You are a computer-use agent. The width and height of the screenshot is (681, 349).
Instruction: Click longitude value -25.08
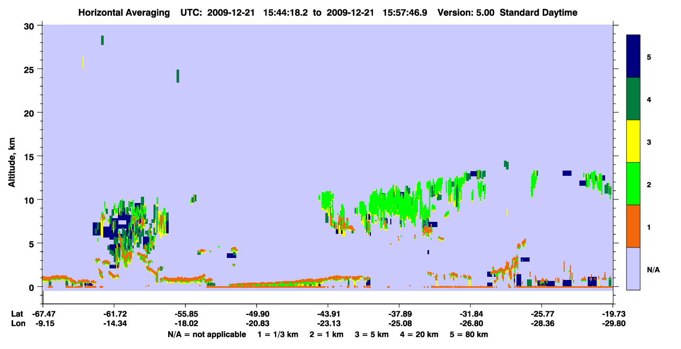pos(399,323)
